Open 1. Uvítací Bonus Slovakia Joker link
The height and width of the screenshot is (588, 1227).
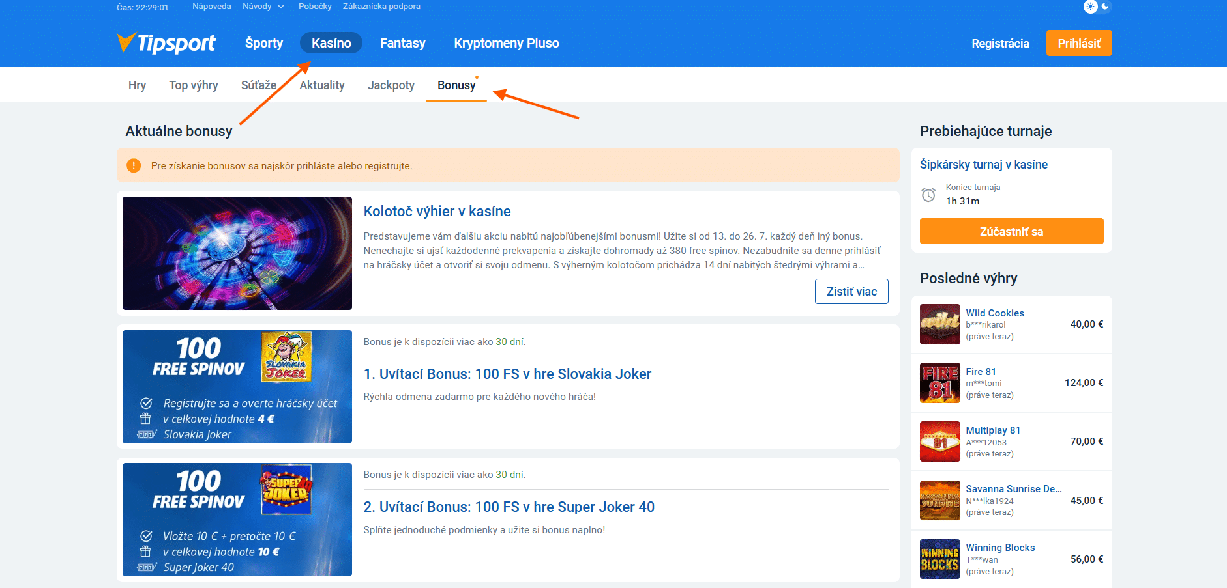[x=507, y=374]
